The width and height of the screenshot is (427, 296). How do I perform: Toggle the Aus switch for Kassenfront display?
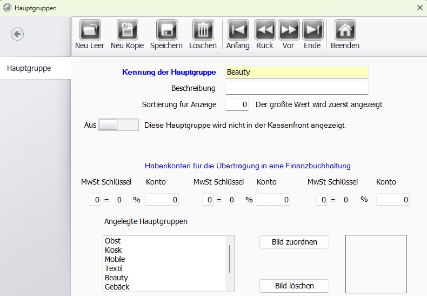118,125
